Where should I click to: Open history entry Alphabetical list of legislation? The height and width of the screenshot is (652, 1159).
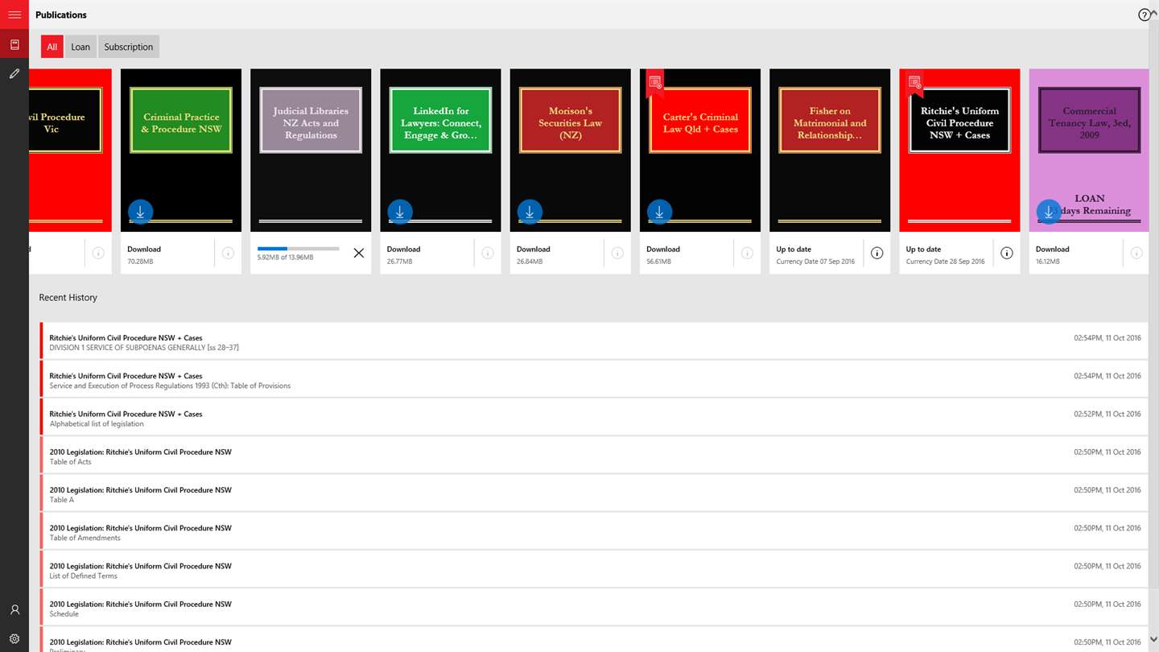(x=594, y=418)
